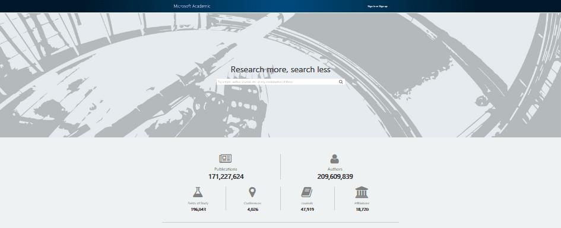Click the Conferences label
This screenshot has height=228, width=561.
(252, 203)
